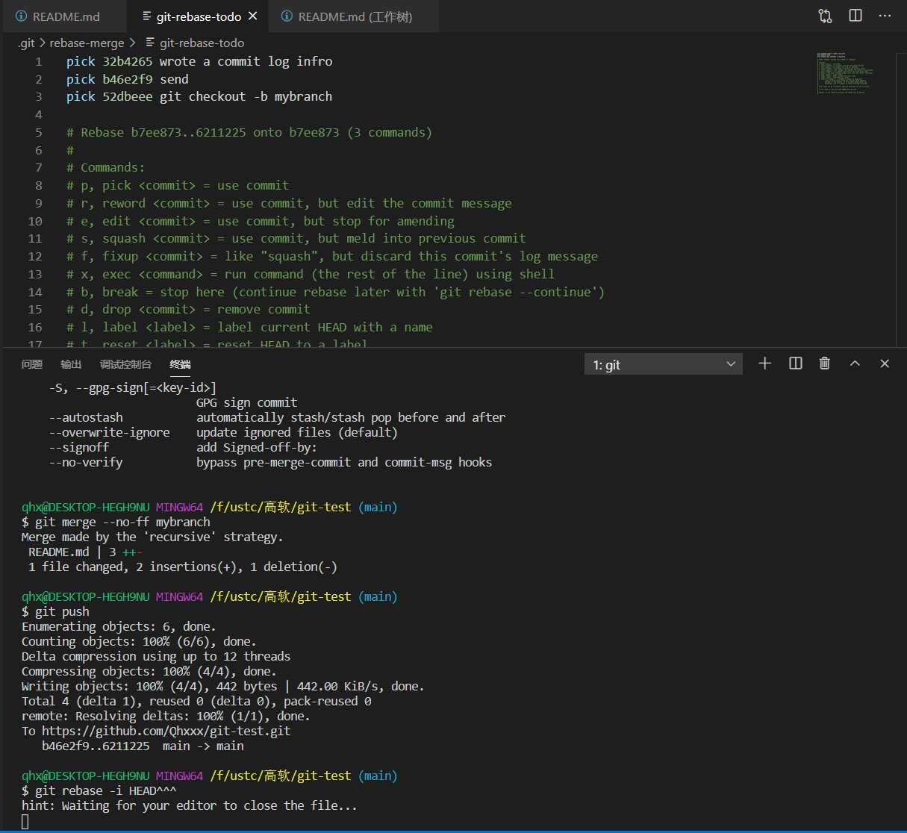Click the "# b, break = stop here" line
This screenshot has width=907, height=833.
pyautogui.click(x=336, y=292)
